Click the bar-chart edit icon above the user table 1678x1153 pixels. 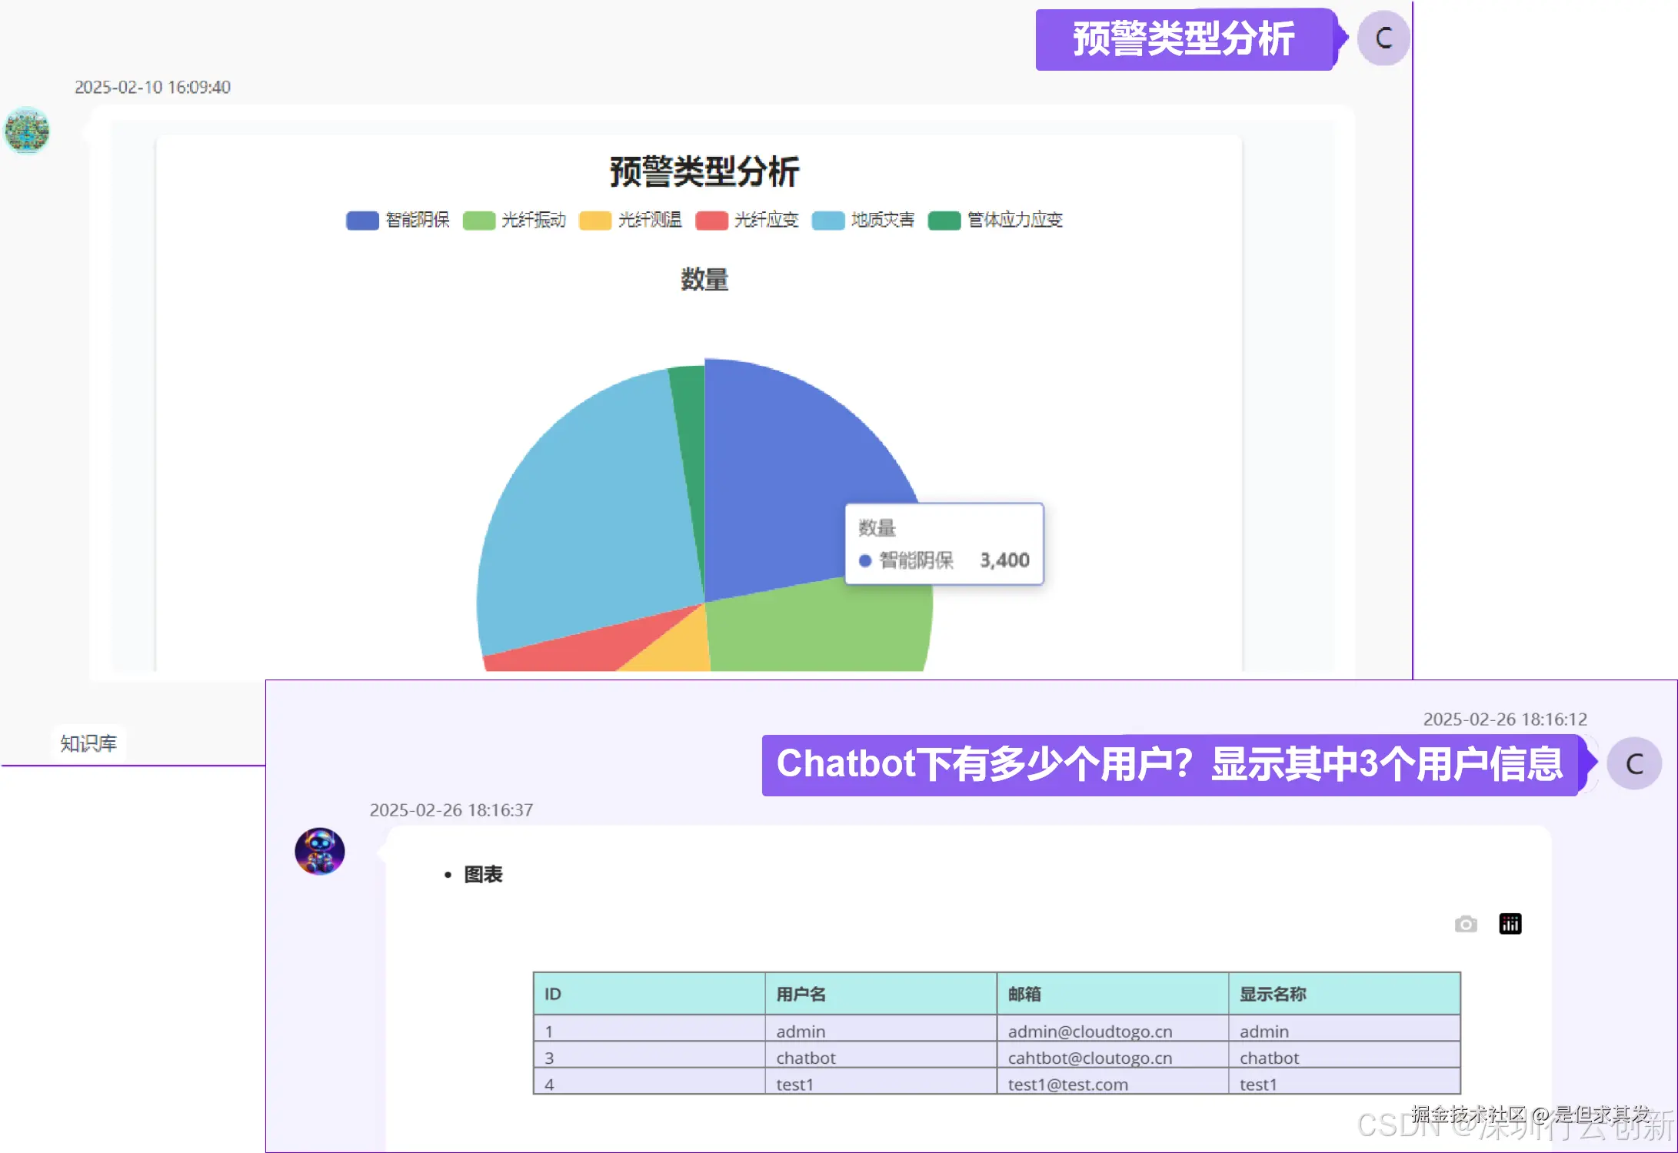(1510, 924)
